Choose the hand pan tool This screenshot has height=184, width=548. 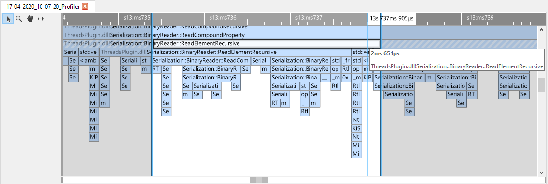click(30, 19)
